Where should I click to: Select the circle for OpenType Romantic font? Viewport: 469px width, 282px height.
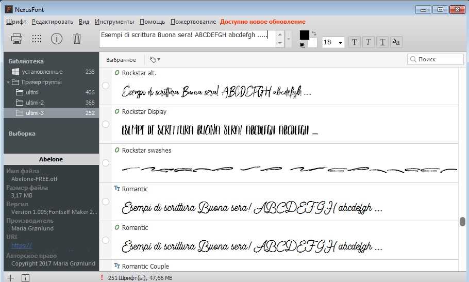[x=106, y=240]
